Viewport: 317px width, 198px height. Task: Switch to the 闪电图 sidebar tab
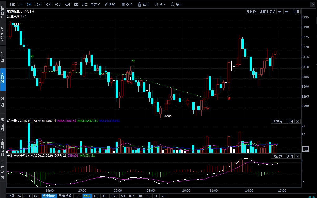pos(2,102)
